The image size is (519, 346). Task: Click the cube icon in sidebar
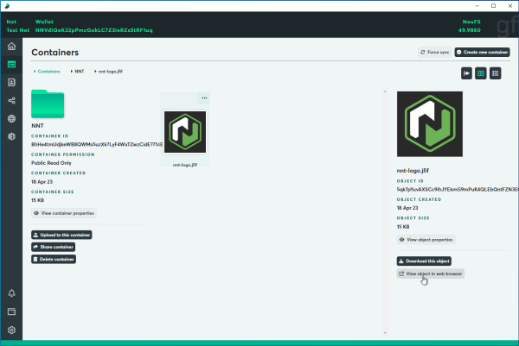pyautogui.click(x=12, y=136)
